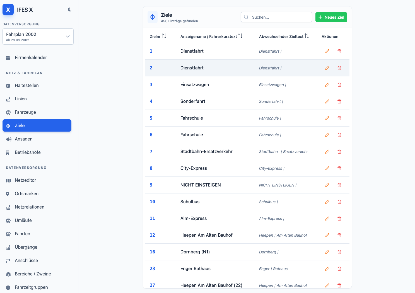Open Netzrelationen page
Image resolution: width=415 pixels, height=293 pixels.
tap(37, 207)
